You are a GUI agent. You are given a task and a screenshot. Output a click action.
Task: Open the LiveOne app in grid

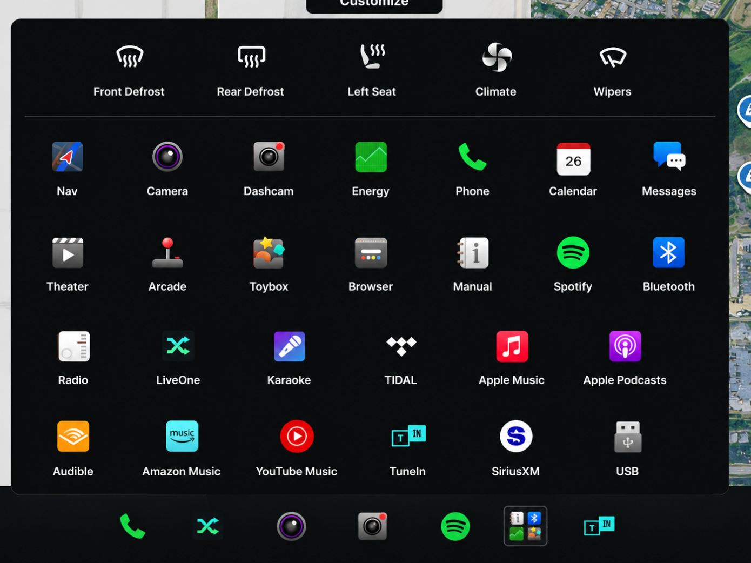pos(178,358)
